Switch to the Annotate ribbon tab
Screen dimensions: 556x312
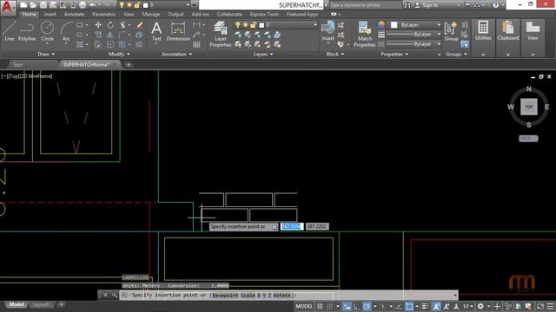pyautogui.click(x=74, y=14)
